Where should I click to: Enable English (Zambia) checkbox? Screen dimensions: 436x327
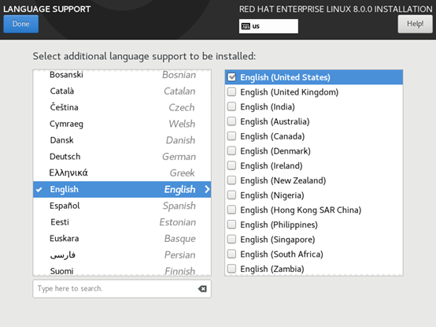click(x=231, y=269)
